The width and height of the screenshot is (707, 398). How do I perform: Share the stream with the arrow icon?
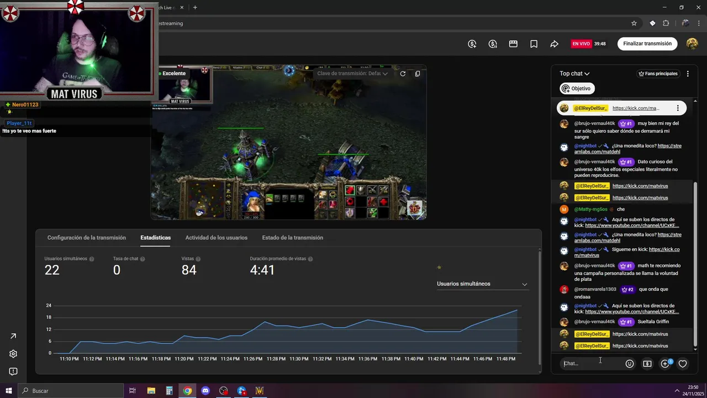point(554,44)
